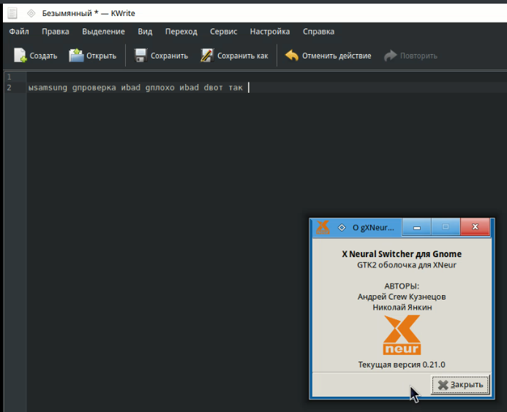Maximize the О gXNeur dialog
This screenshot has height=412, width=507.
tap(446, 227)
